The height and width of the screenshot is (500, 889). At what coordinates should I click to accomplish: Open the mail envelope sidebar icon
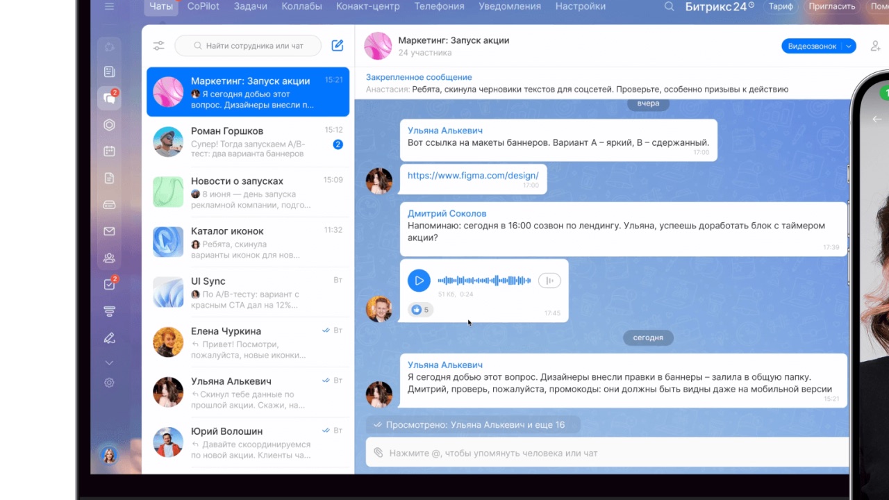pos(109,231)
